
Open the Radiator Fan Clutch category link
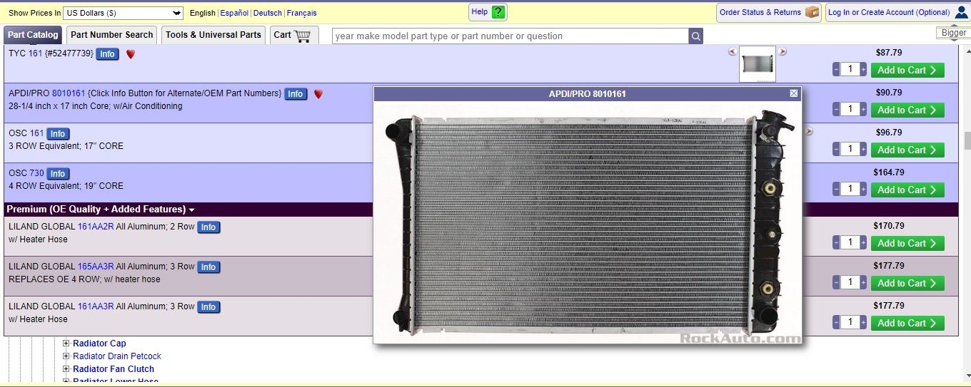pyautogui.click(x=114, y=369)
